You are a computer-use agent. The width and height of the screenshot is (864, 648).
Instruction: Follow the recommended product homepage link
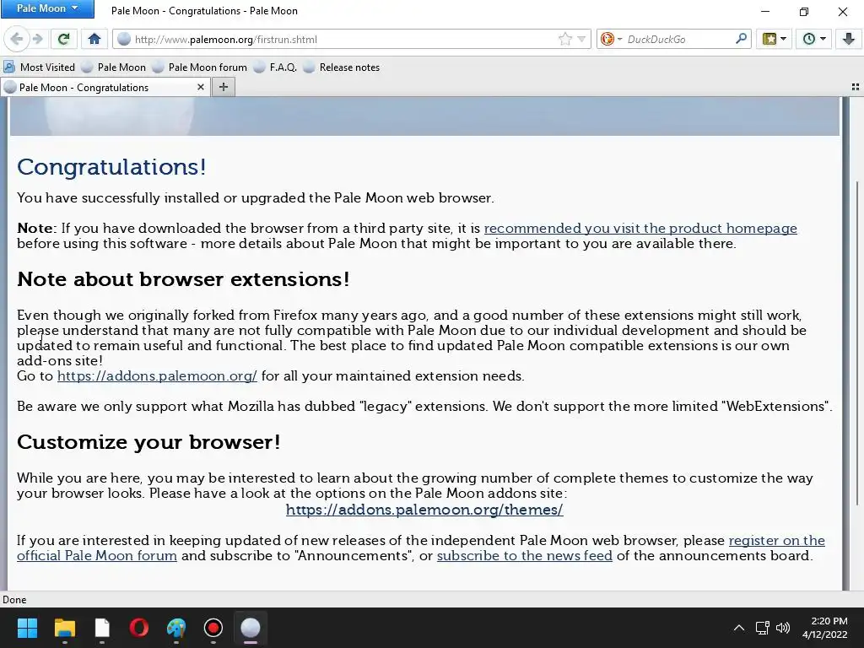[x=640, y=228]
